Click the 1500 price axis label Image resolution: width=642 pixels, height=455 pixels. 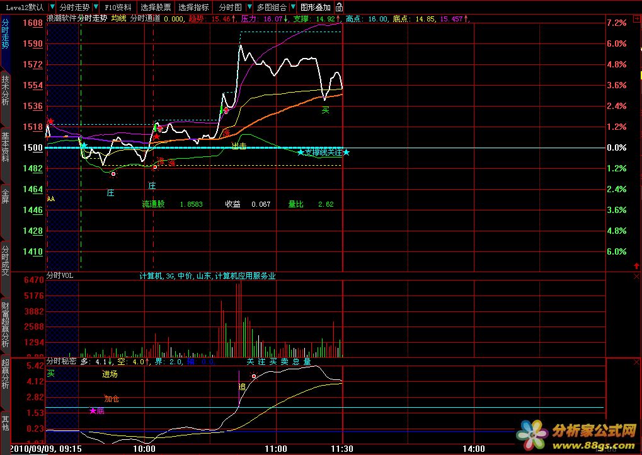click(x=33, y=147)
